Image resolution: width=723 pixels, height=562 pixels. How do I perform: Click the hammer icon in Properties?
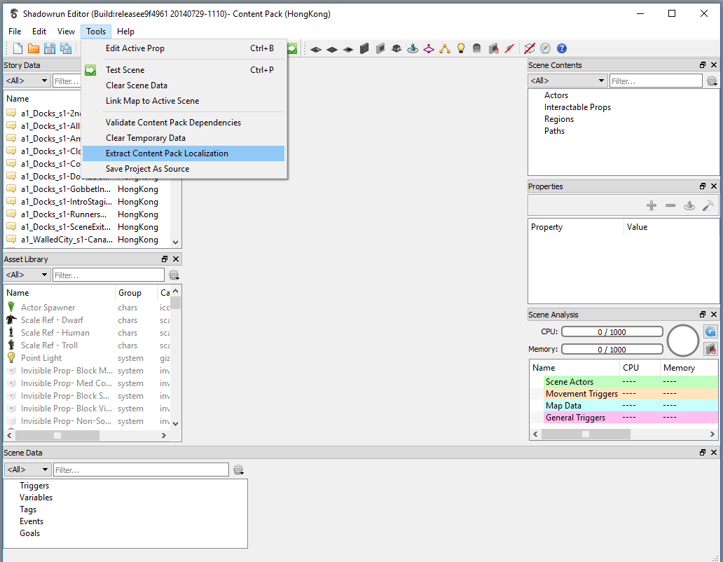[708, 205]
